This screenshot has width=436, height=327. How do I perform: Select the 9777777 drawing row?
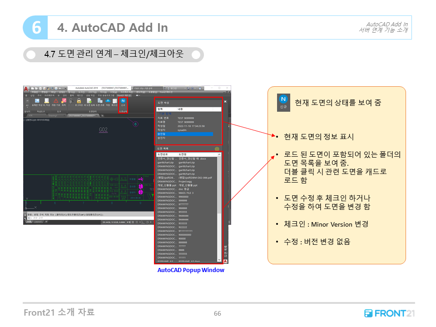tap(187, 204)
